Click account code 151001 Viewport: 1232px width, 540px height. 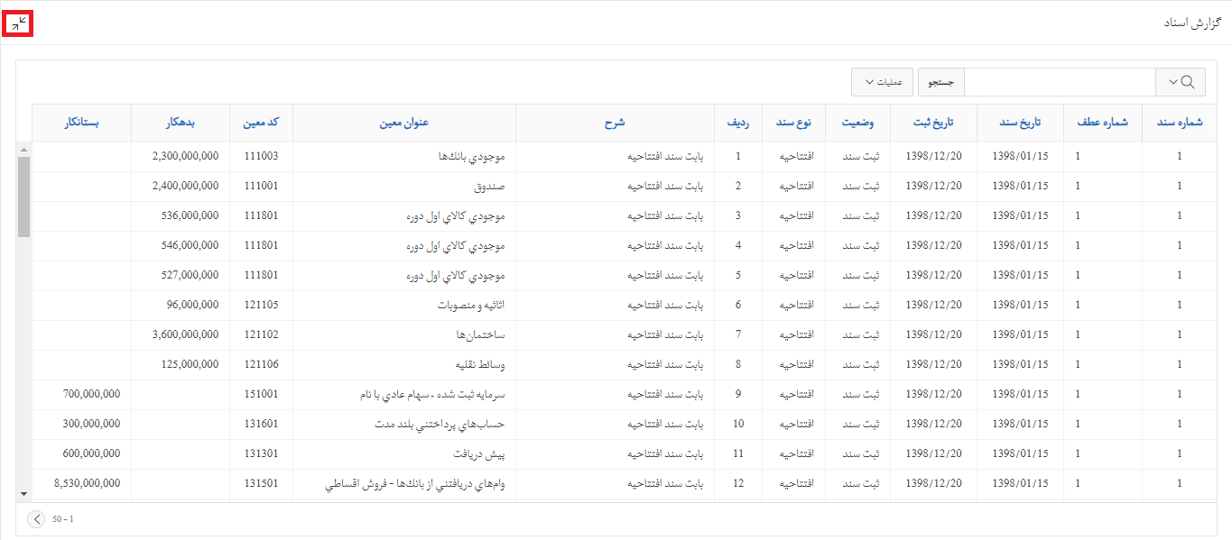[x=261, y=394]
